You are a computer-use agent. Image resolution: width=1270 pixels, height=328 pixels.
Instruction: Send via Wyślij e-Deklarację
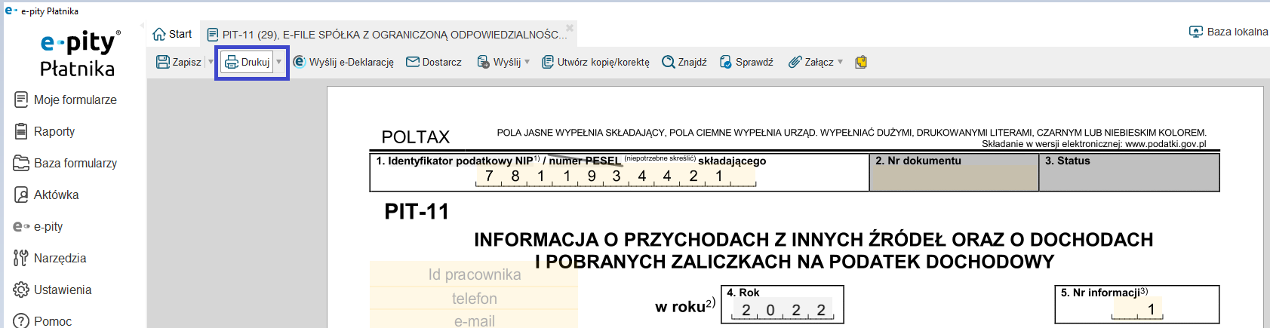(343, 62)
